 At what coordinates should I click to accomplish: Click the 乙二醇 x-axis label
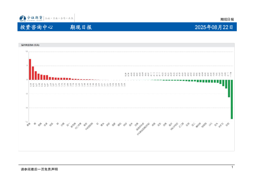pyautogui.click(x=181, y=126)
